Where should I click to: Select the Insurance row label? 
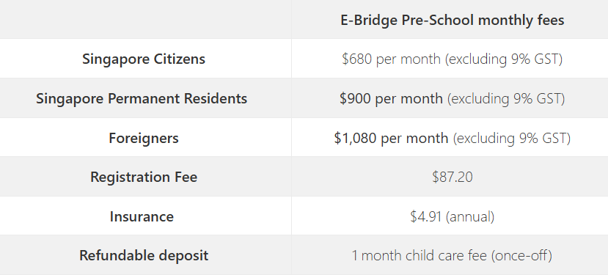142,216
